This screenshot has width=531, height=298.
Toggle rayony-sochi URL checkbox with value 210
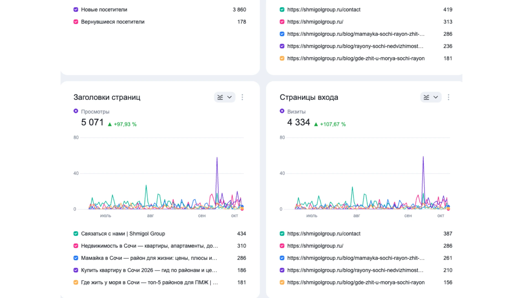point(282,270)
